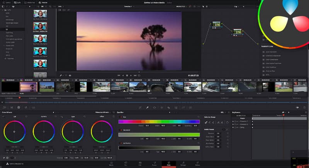309x168 pixels.
Task: Toggle the Hue qualifier enable switch
Action: coord(121,117)
